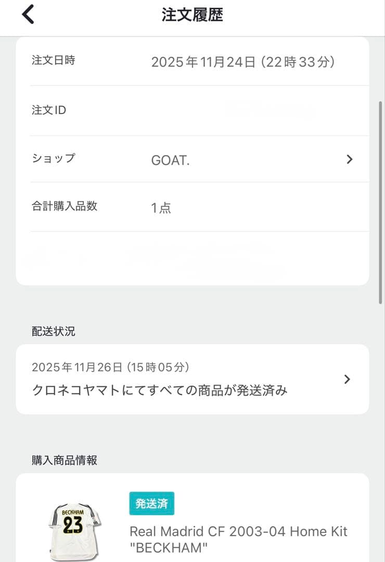The image size is (385, 562).
Task: Click the 配送状況 section header
Action: (x=54, y=331)
